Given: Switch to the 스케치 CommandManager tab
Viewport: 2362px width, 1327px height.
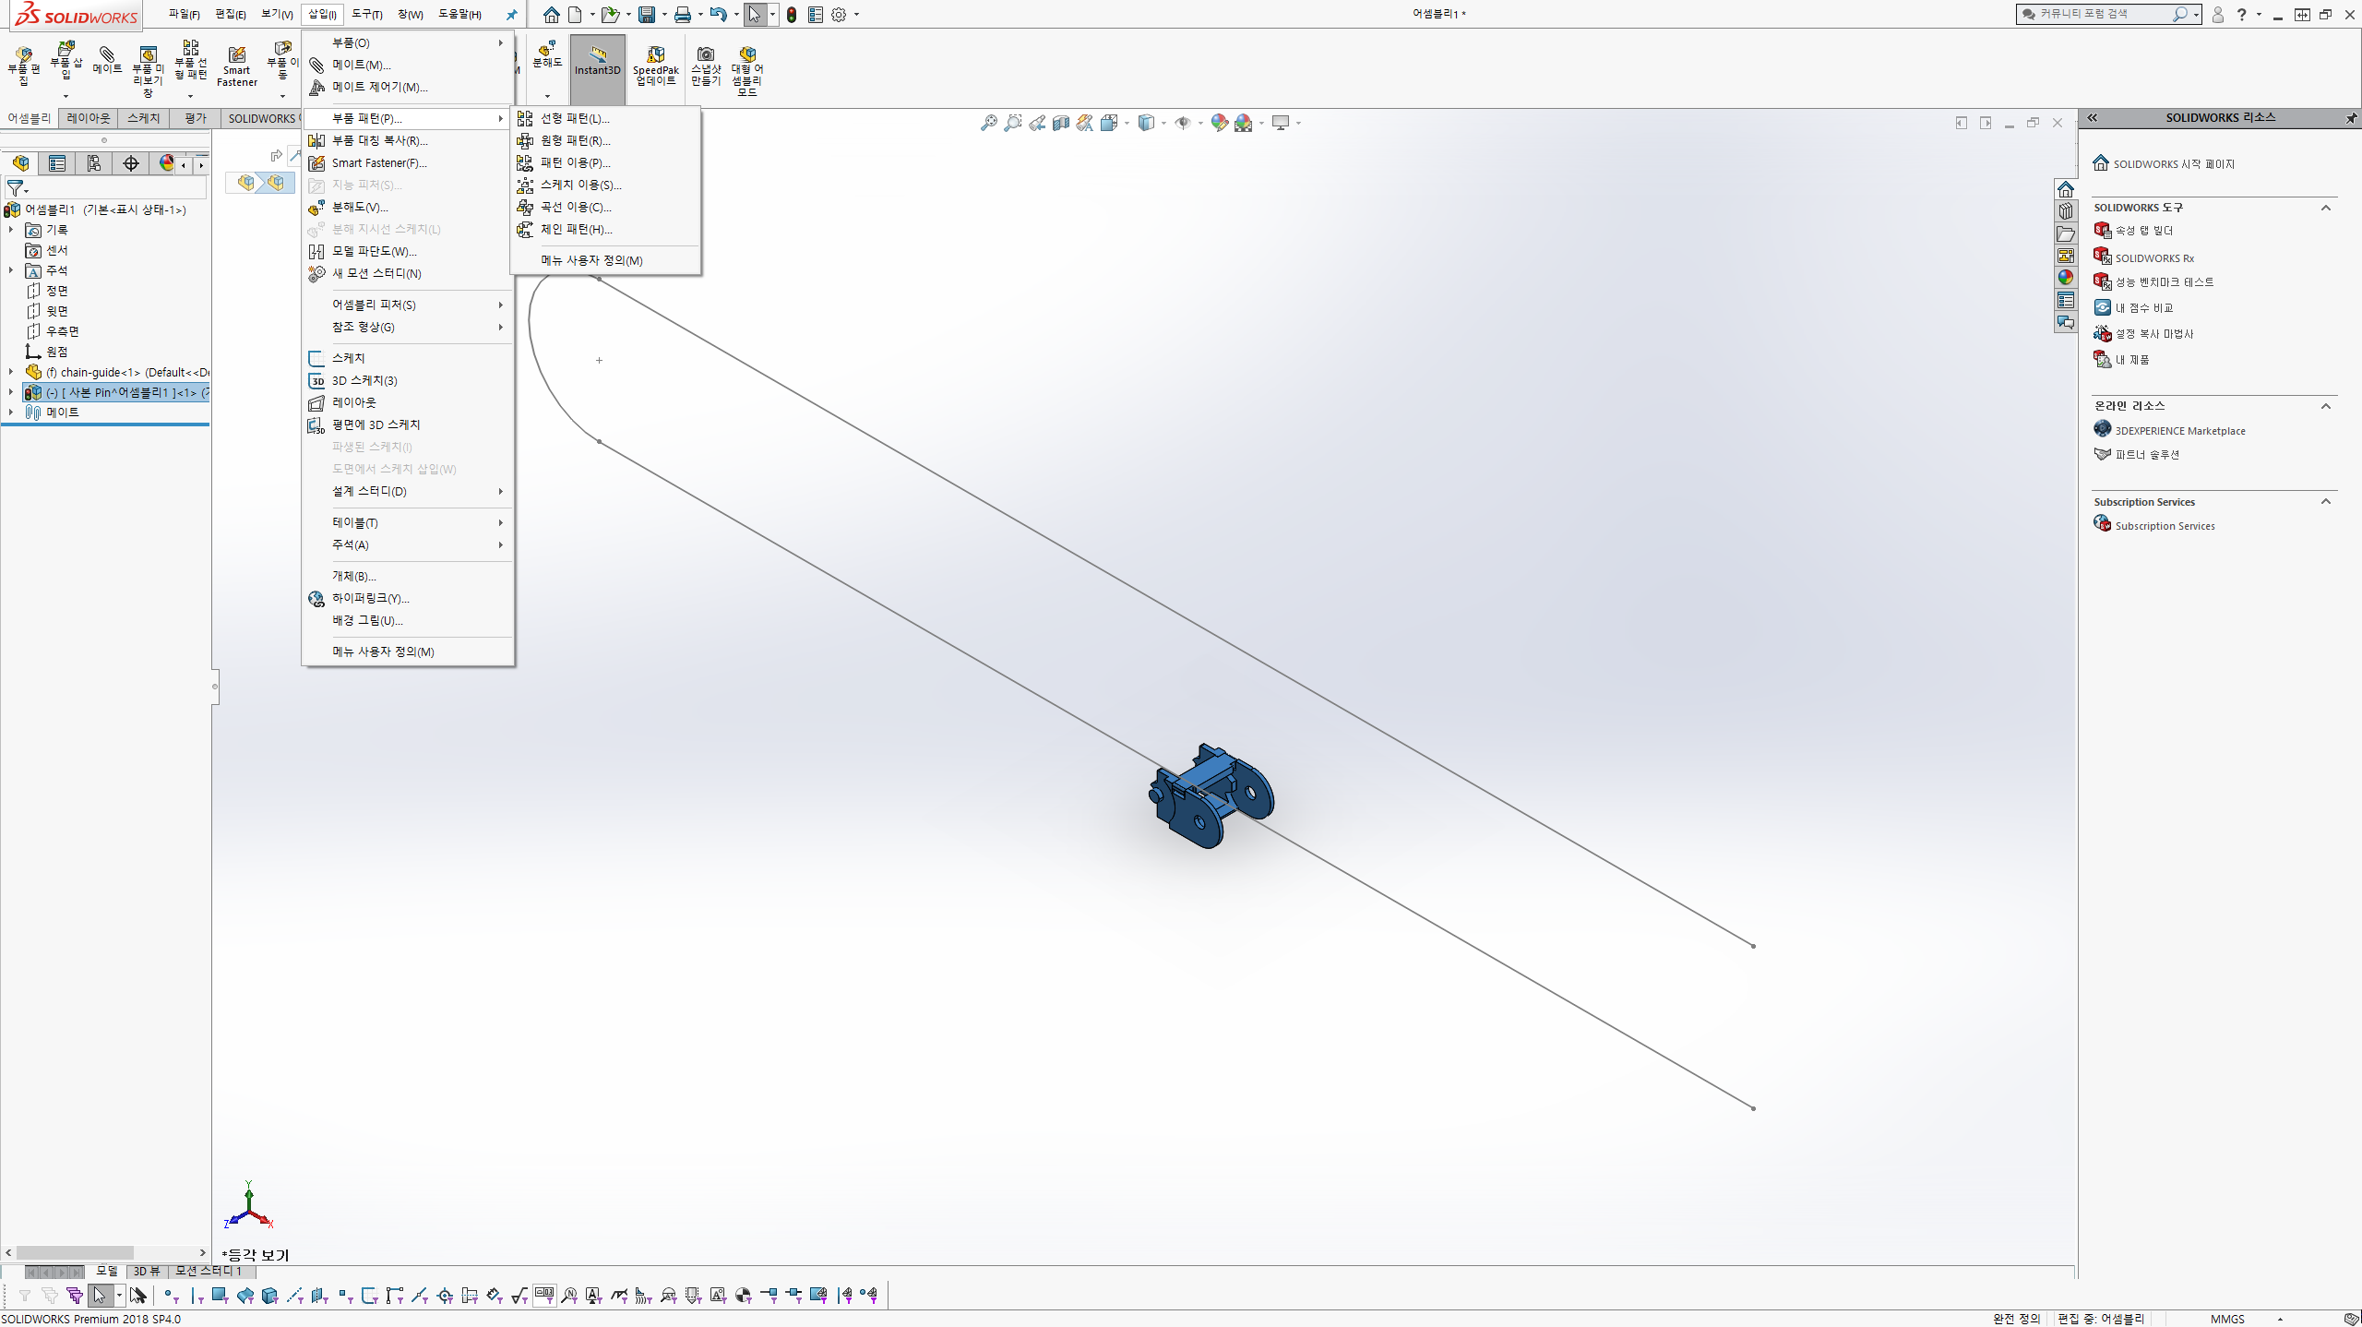Looking at the screenshot, I should tap(143, 118).
